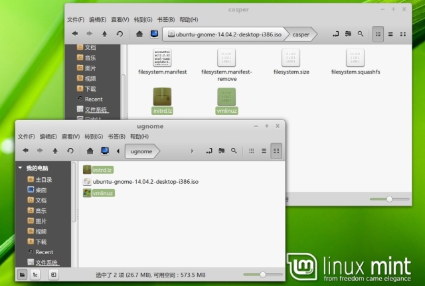Open 文件(F) menu in ugnome window
This screenshot has width=425, height=286.
(x=27, y=137)
